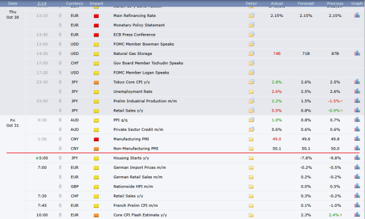
Task: Show graph for Main Refinancing Rate
Action: point(357,15)
